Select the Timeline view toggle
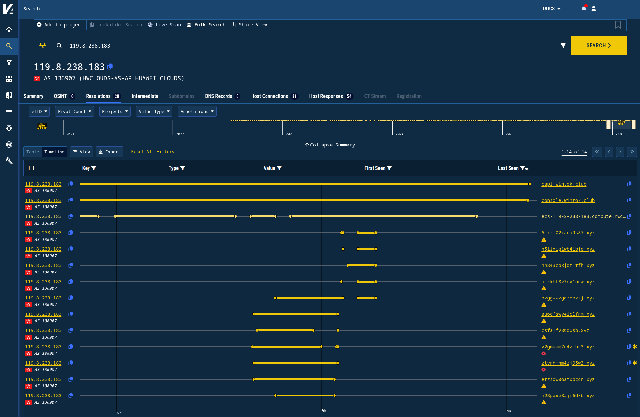The image size is (640, 417). click(x=54, y=152)
